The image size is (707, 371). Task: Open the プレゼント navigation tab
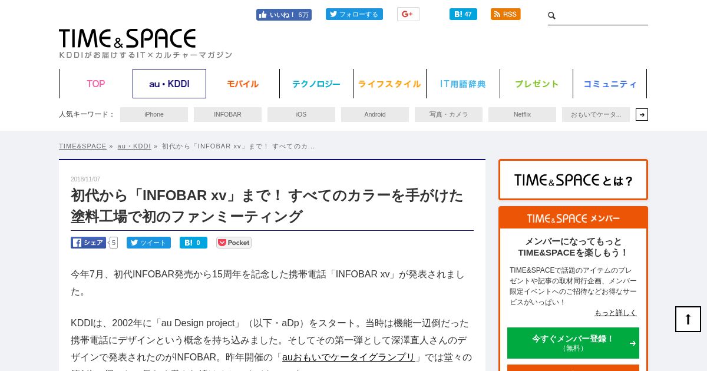pyautogui.click(x=536, y=84)
